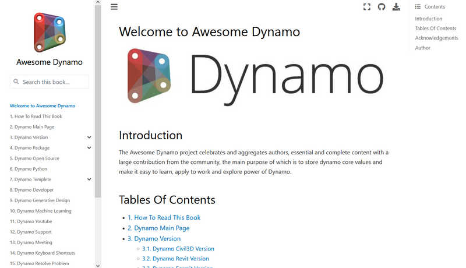The width and height of the screenshot is (466, 268).
Task: Open 7. Dynamo Templete in sidebar
Action: (30, 179)
